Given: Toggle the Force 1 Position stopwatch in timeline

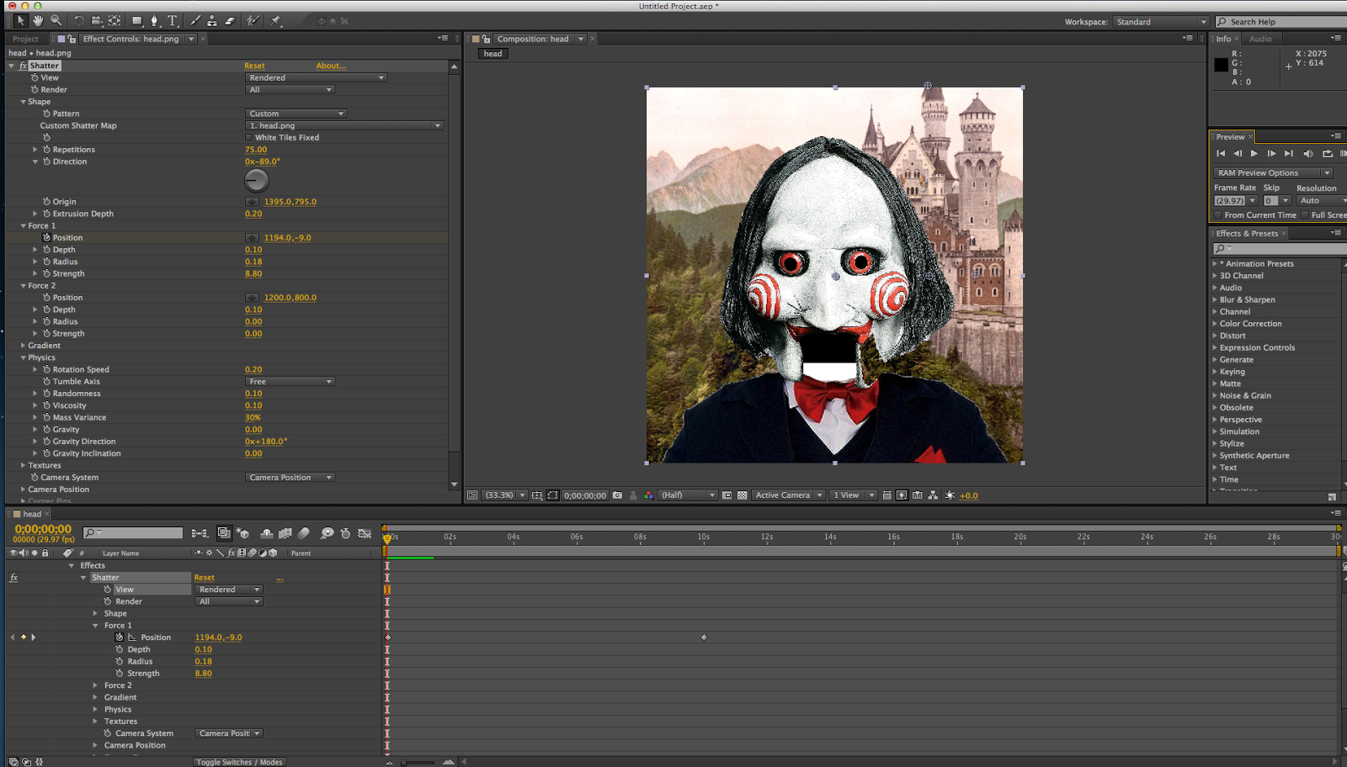Looking at the screenshot, I should (119, 637).
